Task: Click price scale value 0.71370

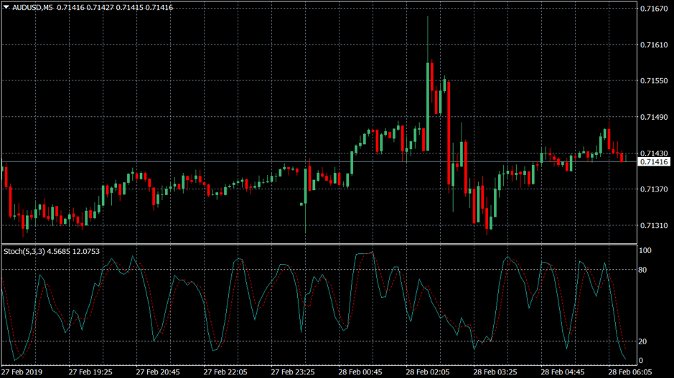Action: 654,189
